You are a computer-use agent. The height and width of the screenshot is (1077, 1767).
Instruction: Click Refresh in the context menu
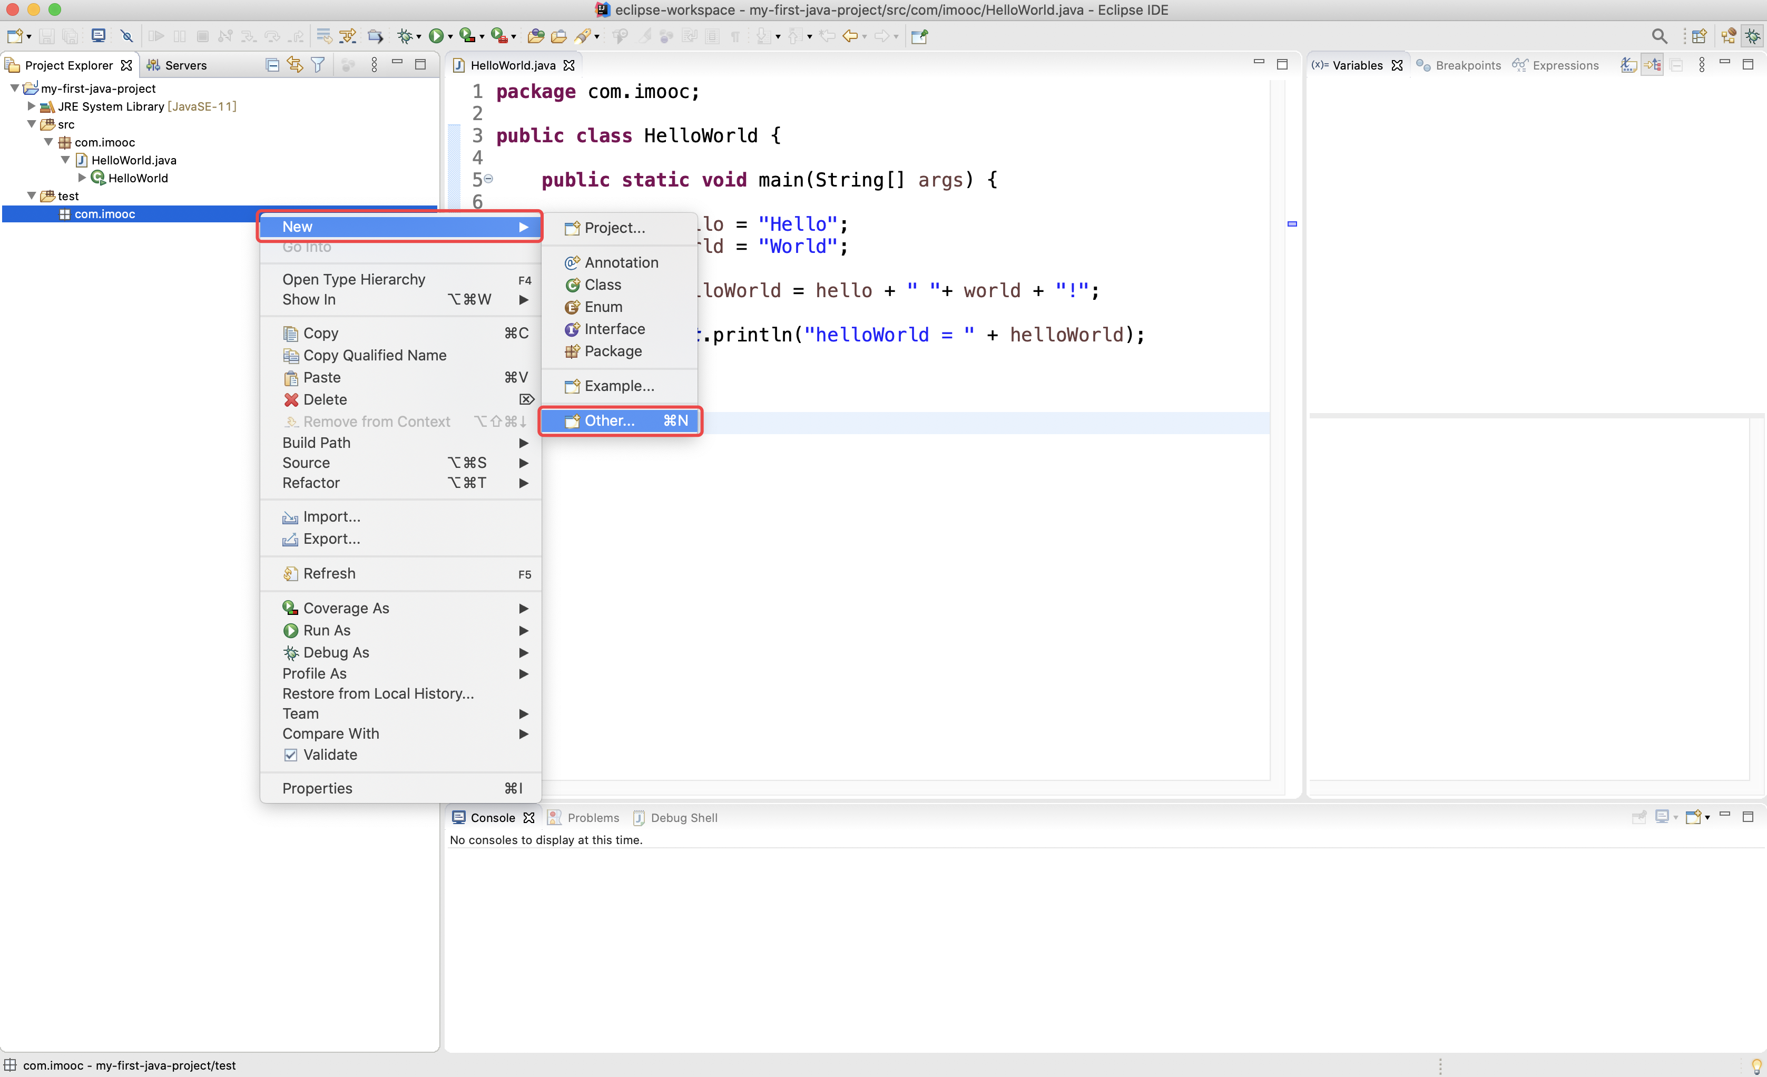(x=400, y=574)
